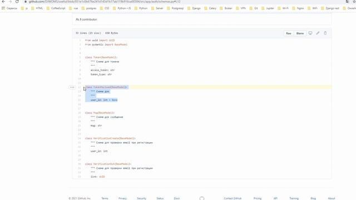Click the 'token_type: str' code line

pos(101,74)
